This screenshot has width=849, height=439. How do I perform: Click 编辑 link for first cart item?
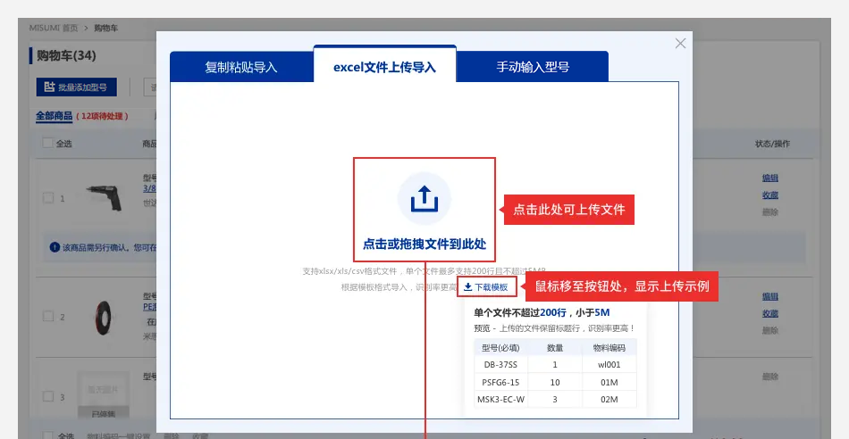[769, 178]
